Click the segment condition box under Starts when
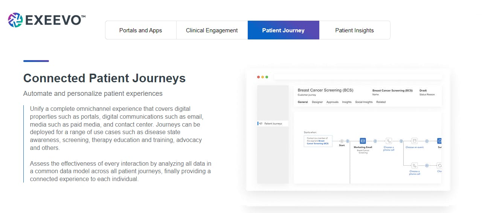 click(318, 141)
